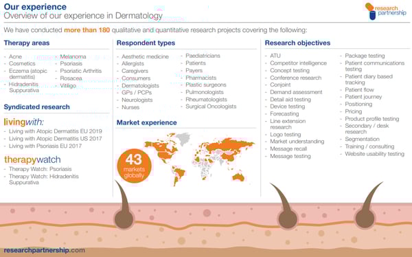
Task: Click Therapy Watch: Psoriasis item
Action: (41, 169)
